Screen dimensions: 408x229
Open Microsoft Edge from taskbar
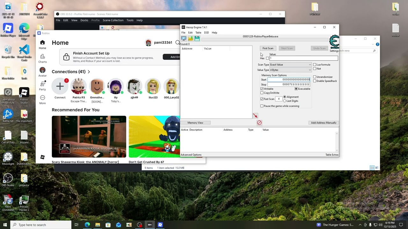[x=87, y=225]
